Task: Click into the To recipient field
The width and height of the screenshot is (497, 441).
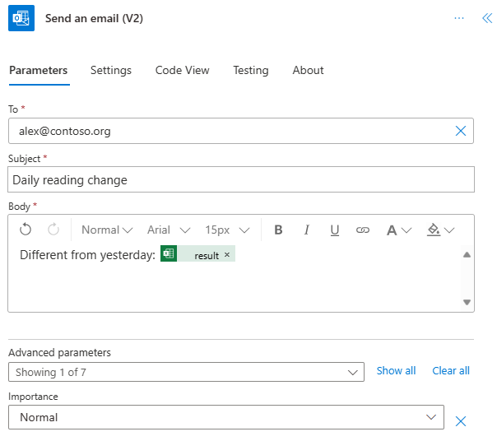Action: click(241, 131)
